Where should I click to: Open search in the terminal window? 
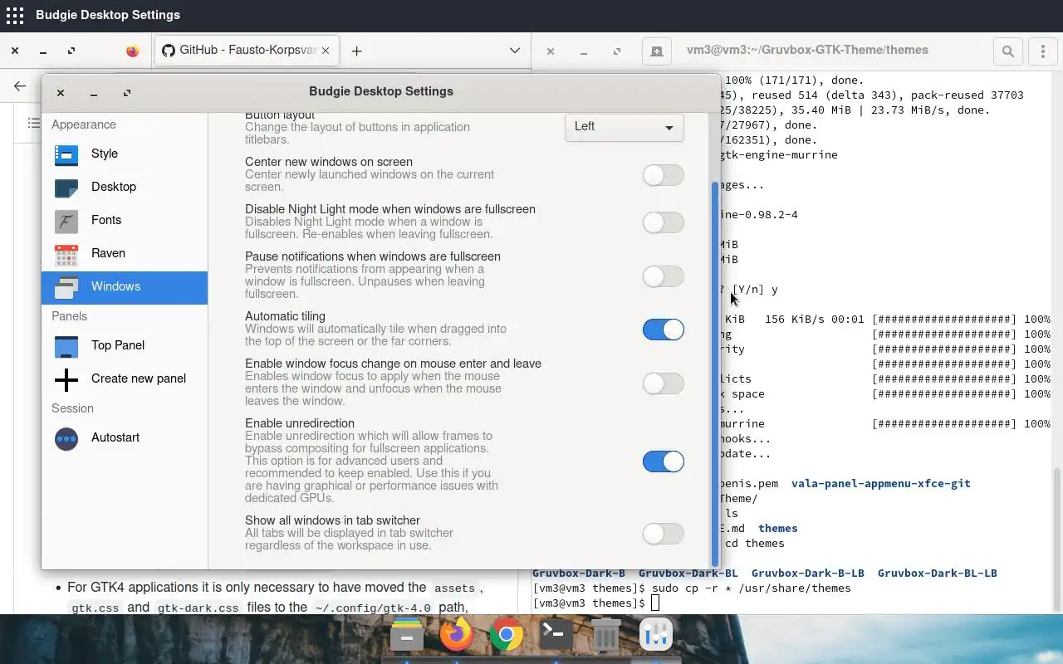pyautogui.click(x=1008, y=51)
